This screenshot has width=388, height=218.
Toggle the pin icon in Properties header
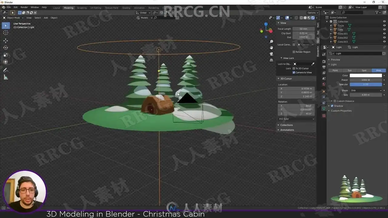pos(384,47)
